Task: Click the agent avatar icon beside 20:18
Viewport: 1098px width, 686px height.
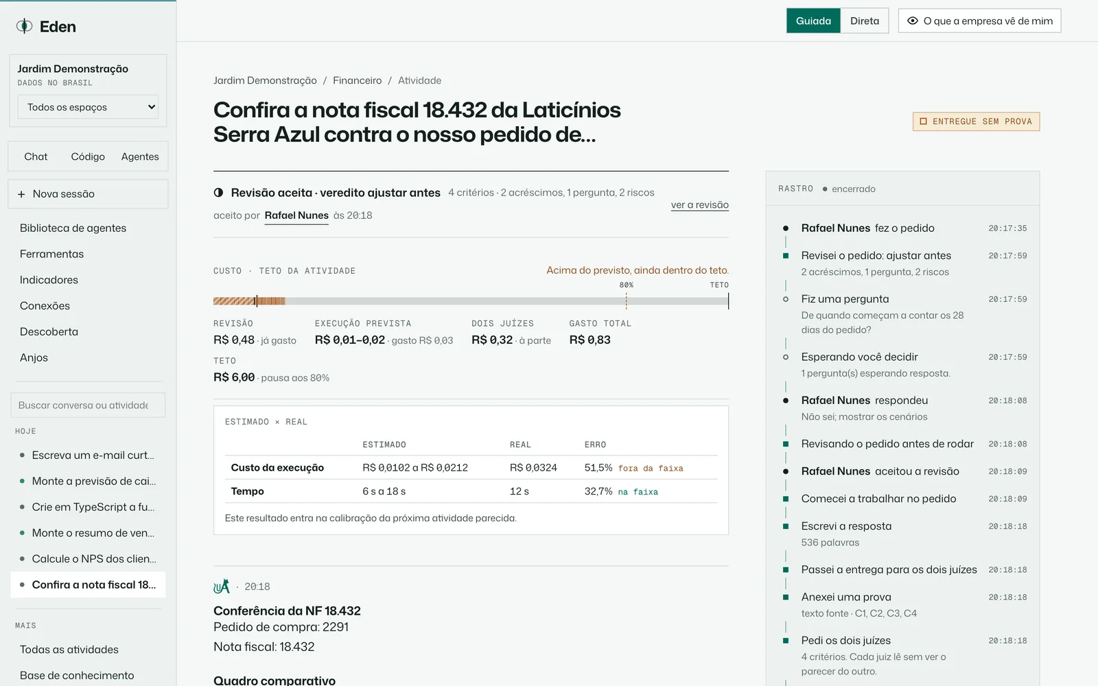Action: 222,586
